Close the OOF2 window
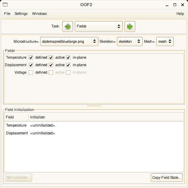The image size is (188, 188). tap(183, 5)
